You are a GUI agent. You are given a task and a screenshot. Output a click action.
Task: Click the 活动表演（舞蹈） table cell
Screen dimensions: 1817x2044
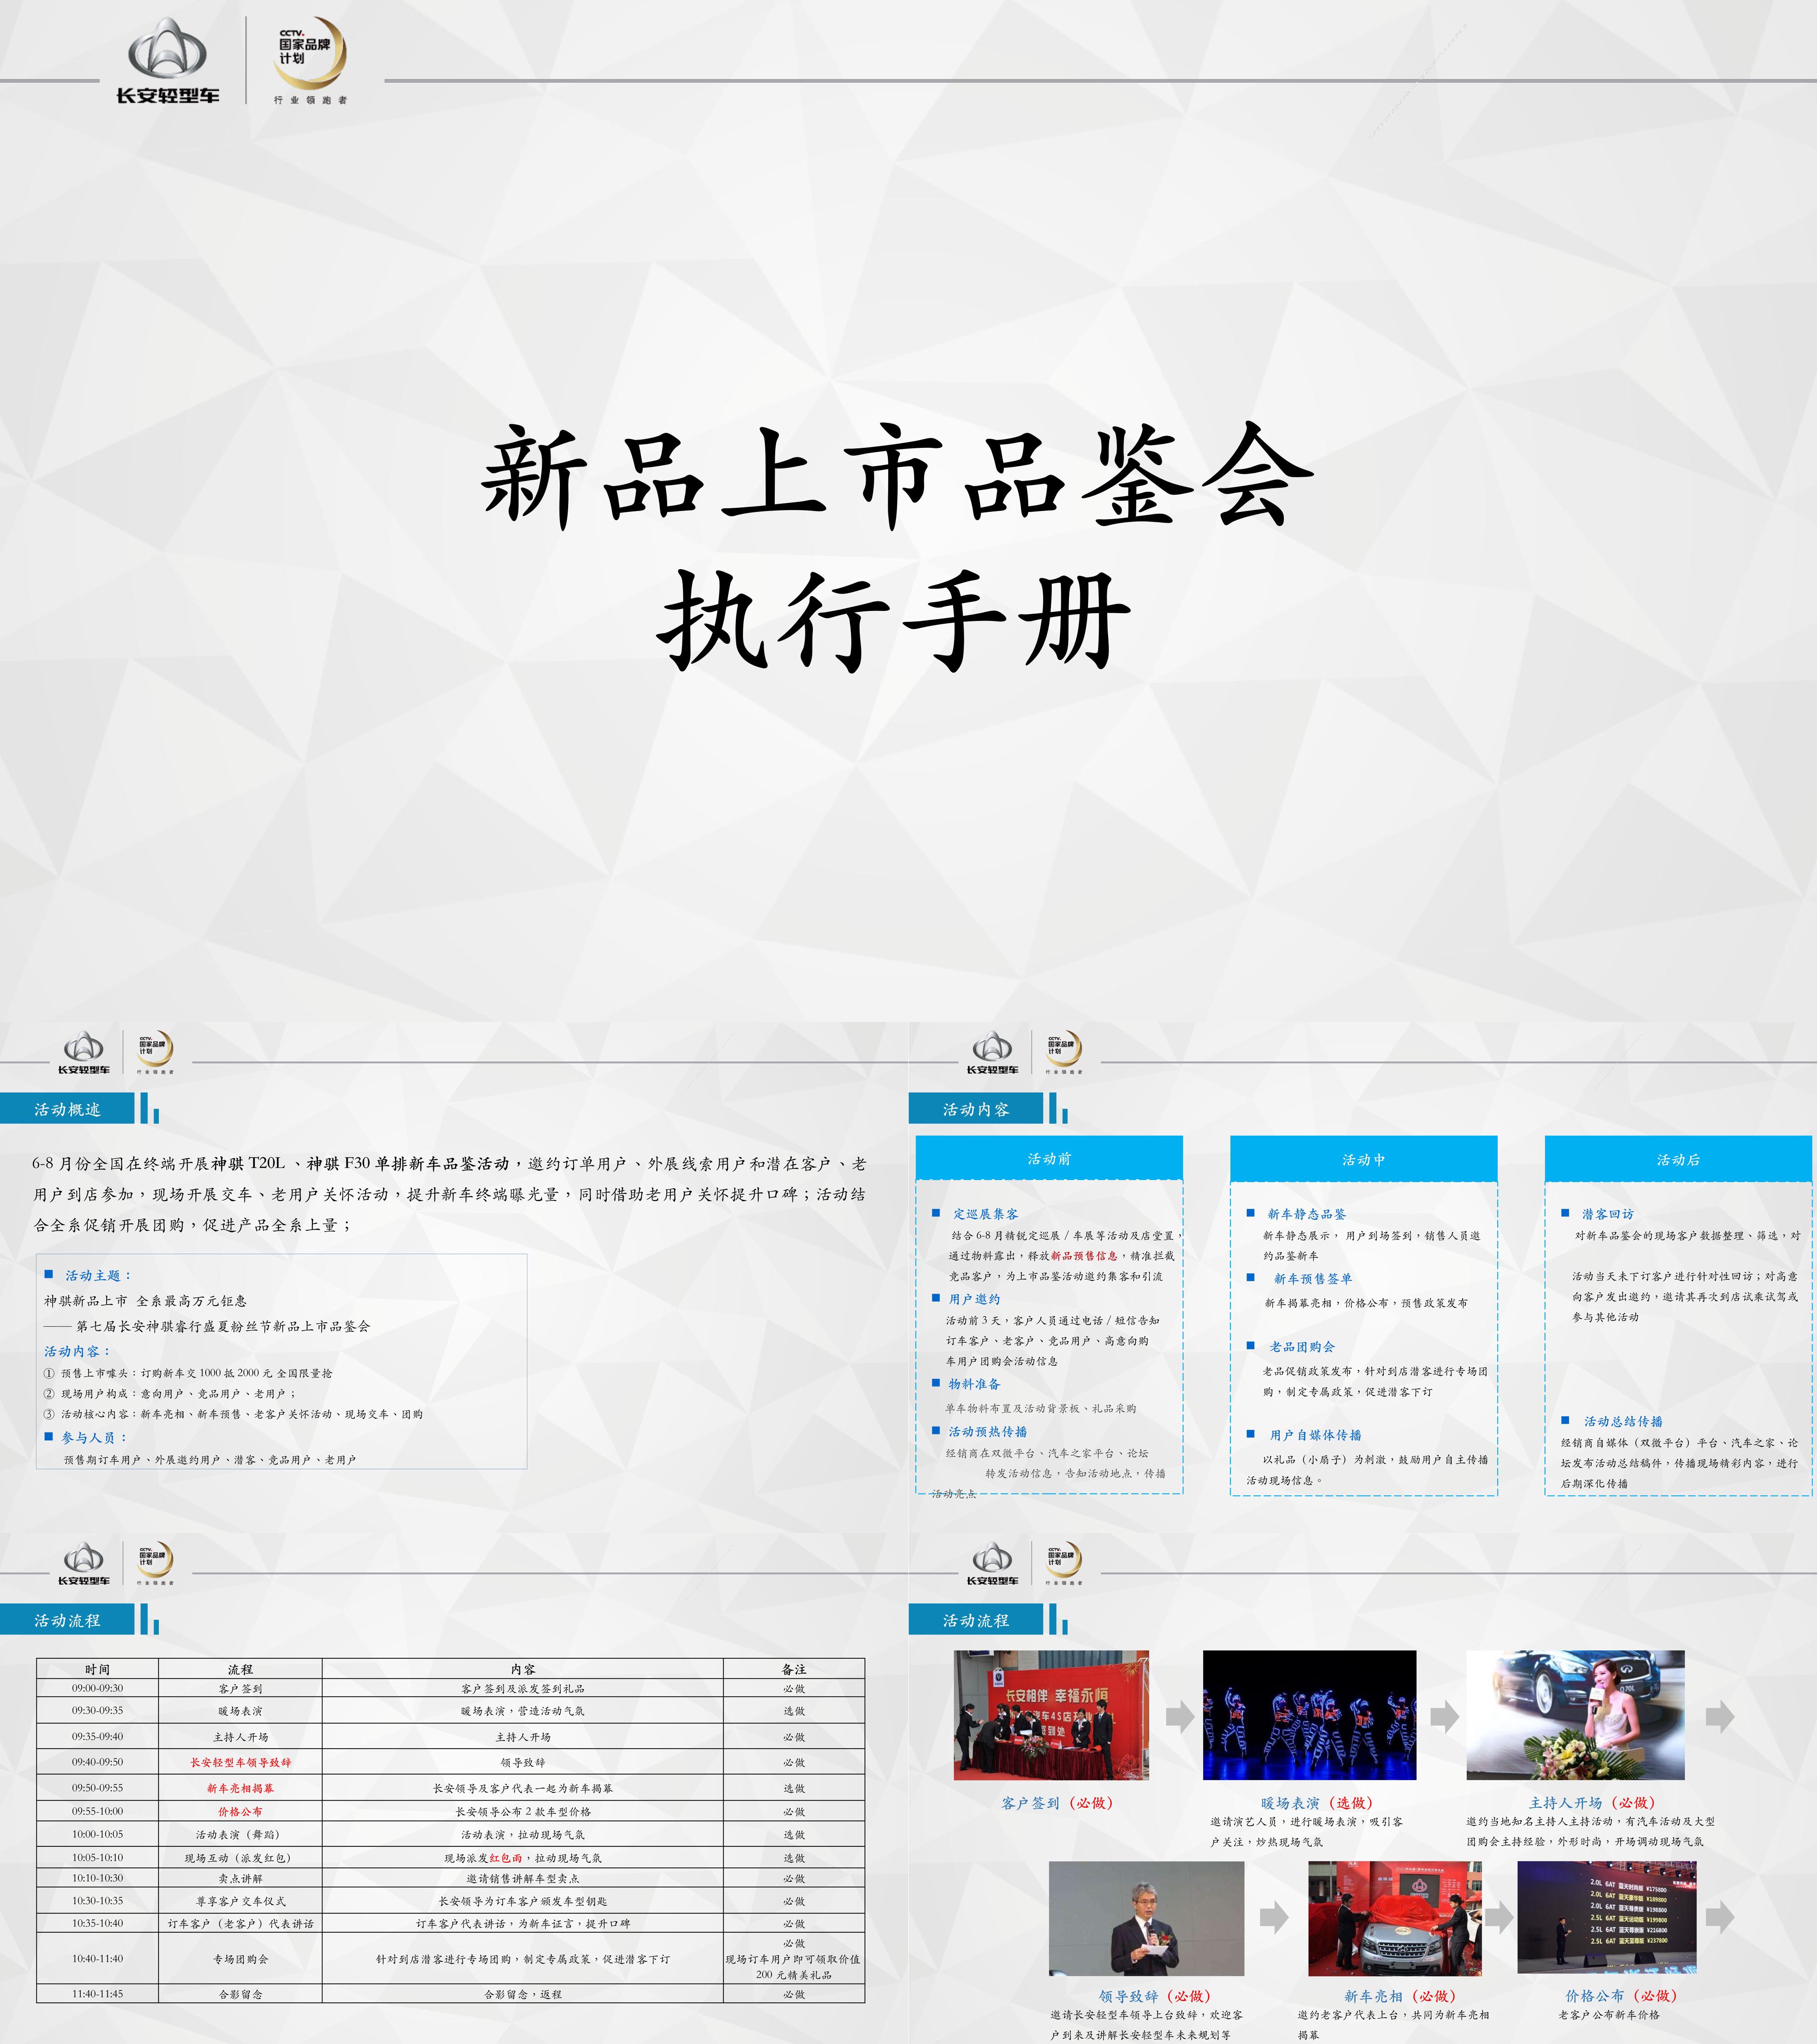pyautogui.click(x=240, y=1835)
